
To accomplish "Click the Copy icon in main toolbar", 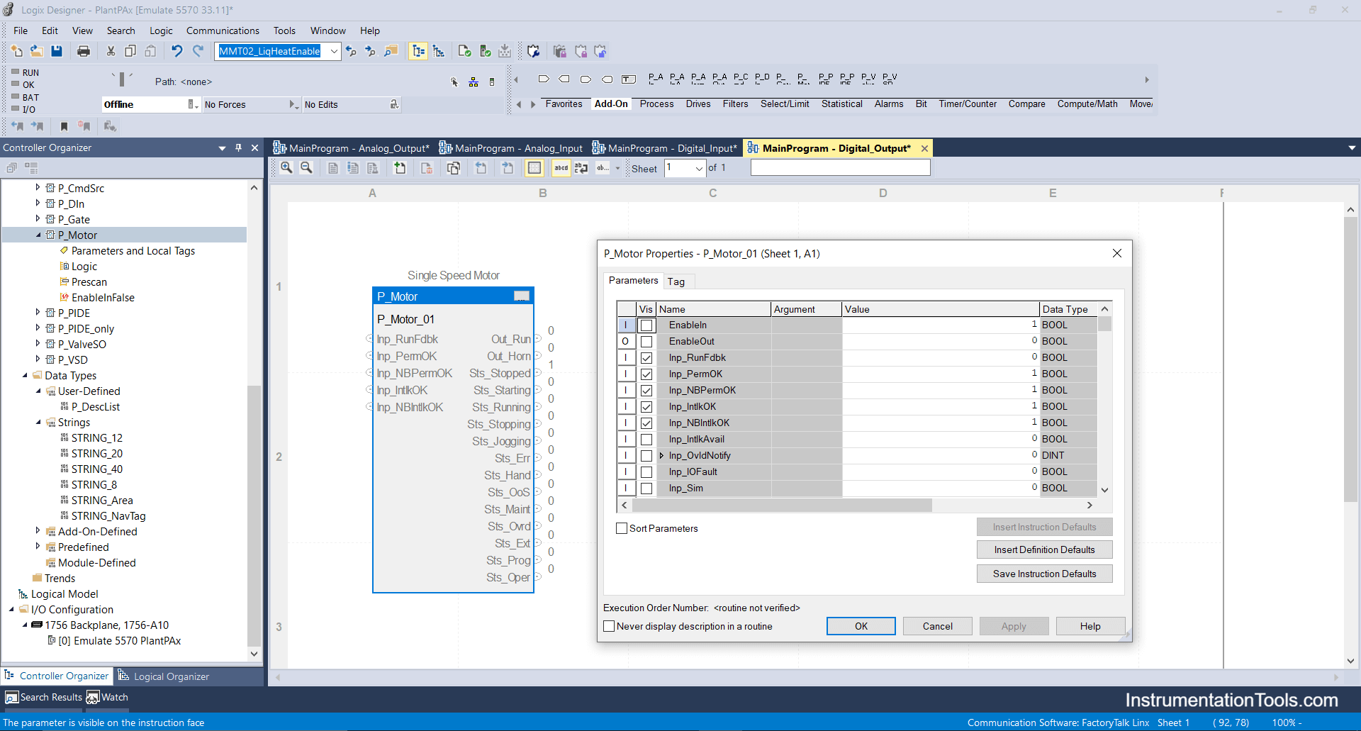I will pos(130,51).
